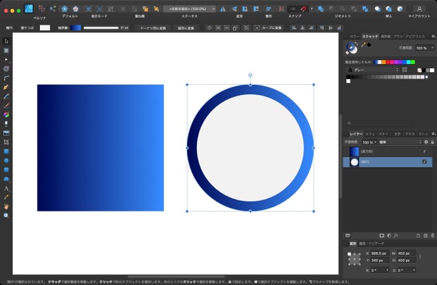Viewport: 437px width, 285px height.
Task: Toggle visibility of the 楕円 layer
Action: (424, 162)
